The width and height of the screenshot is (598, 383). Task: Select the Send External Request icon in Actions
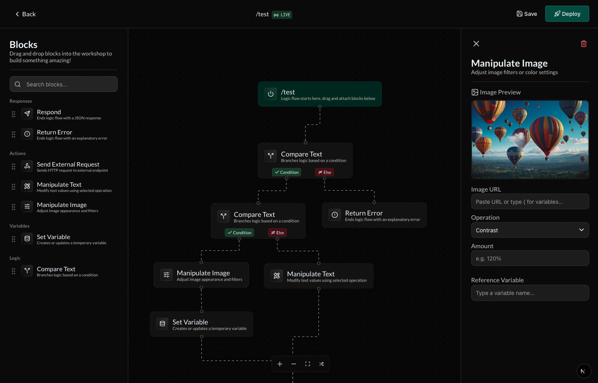point(27,166)
